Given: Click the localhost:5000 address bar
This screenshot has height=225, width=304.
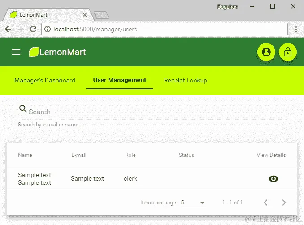Looking at the screenshot, I should coord(165,29).
